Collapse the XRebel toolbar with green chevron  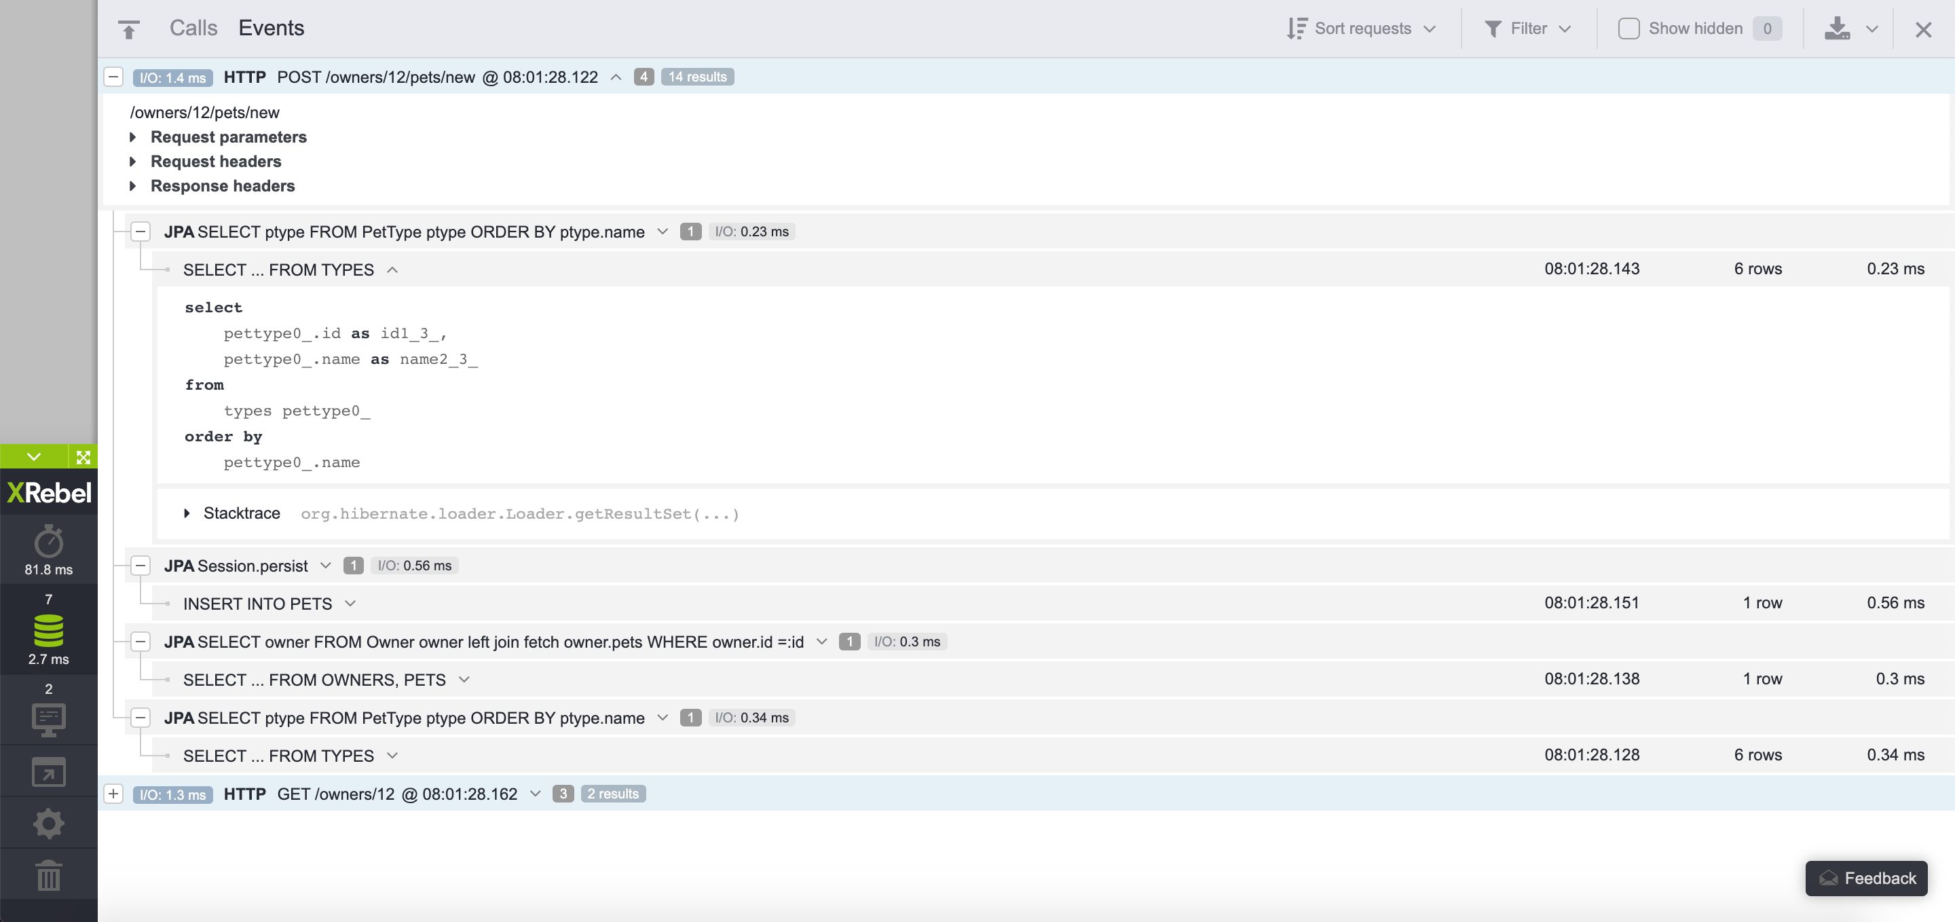click(x=33, y=457)
